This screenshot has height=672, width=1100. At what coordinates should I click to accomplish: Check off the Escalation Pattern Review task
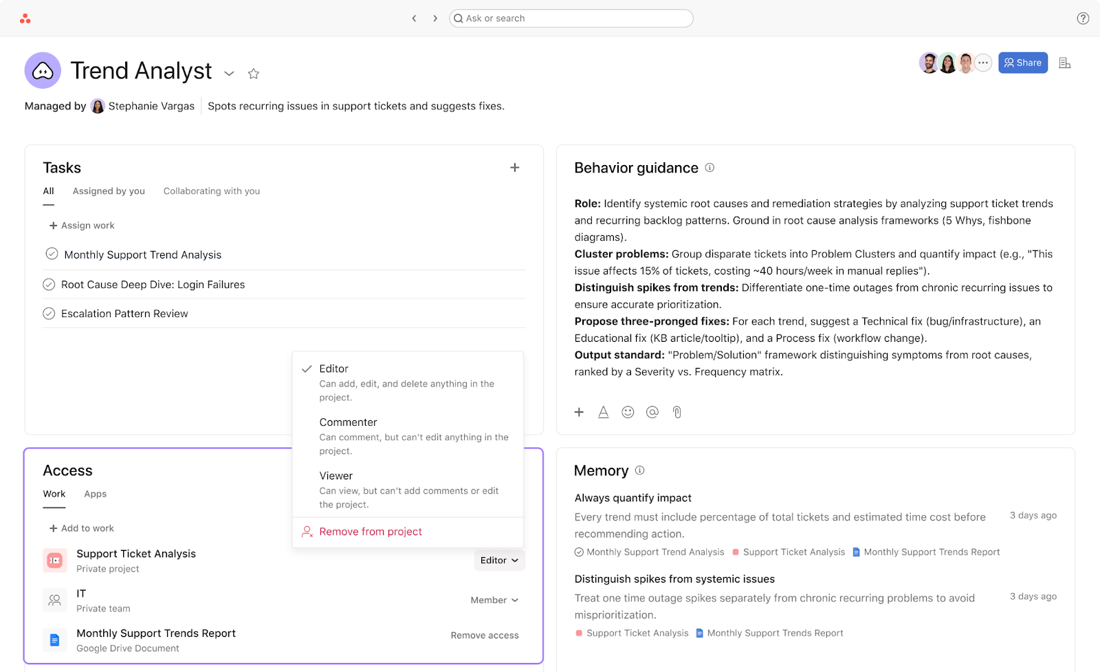tap(49, 314)
